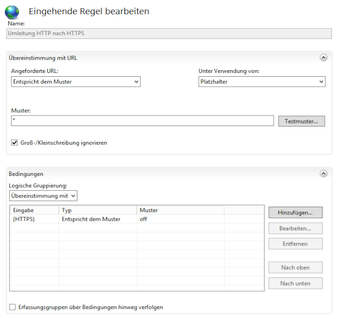Sort by the Typ column header
This screenshot has height=319, width=338.
click(x=98, y=210)
